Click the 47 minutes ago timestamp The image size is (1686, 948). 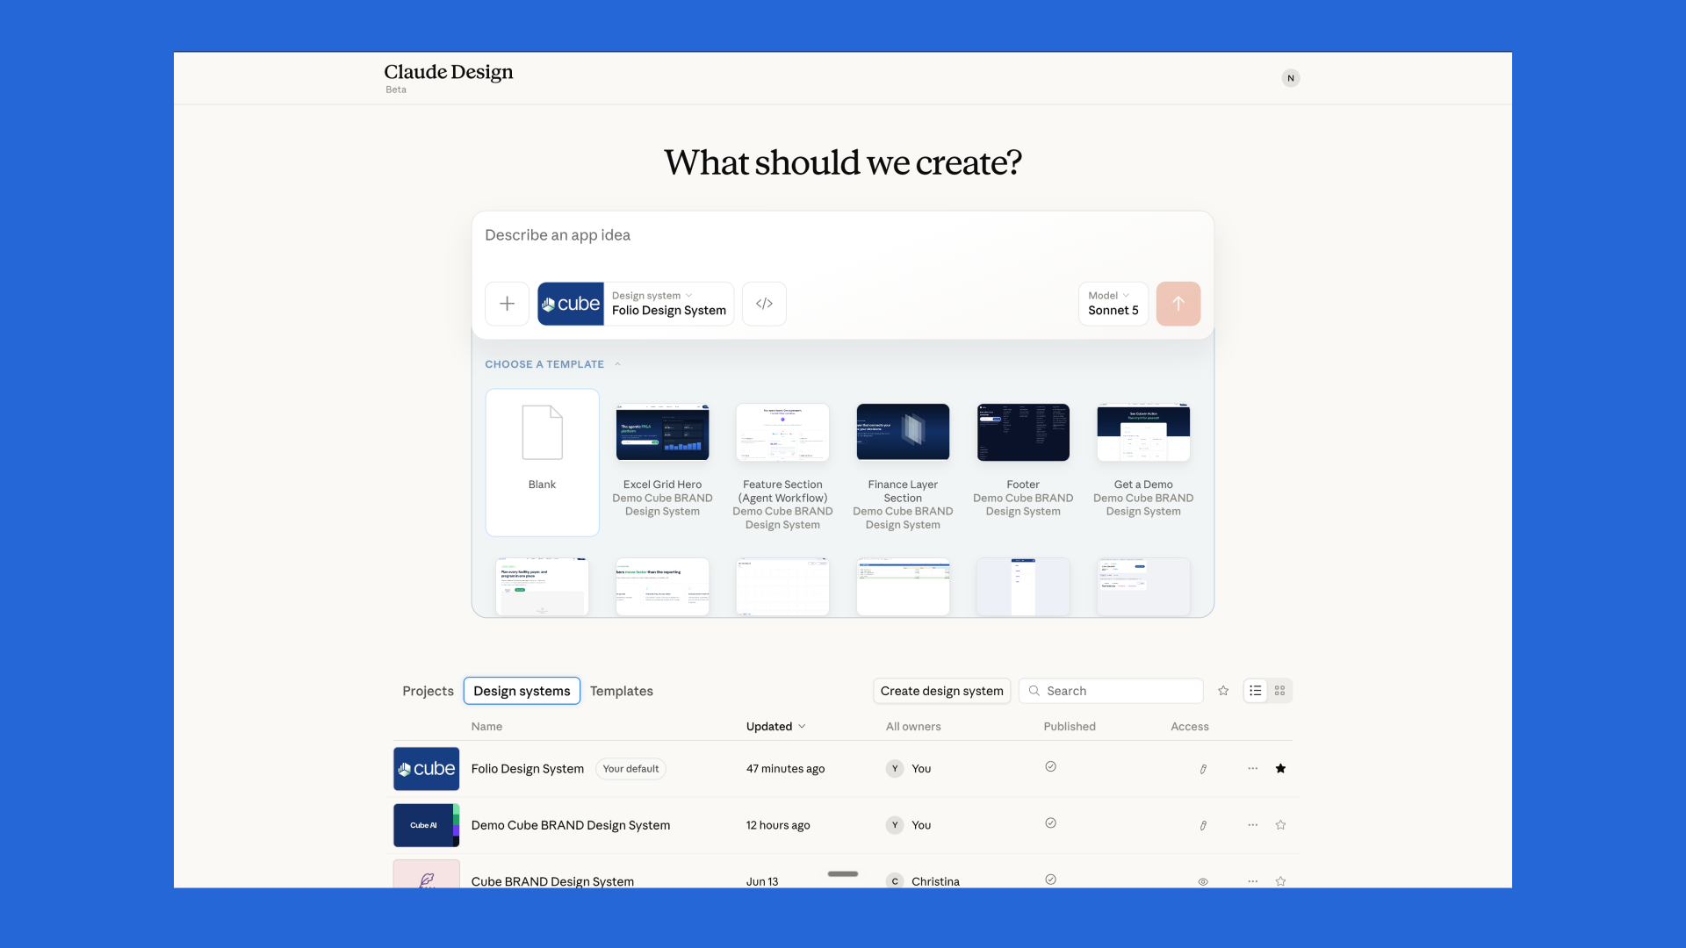pos(786,769)
